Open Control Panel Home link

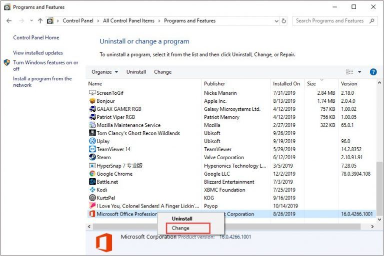click(36, 37)
